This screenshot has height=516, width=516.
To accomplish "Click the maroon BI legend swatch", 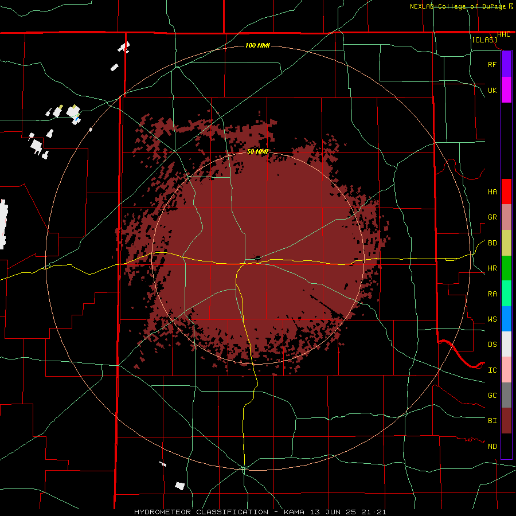I will tap(506, 421).
